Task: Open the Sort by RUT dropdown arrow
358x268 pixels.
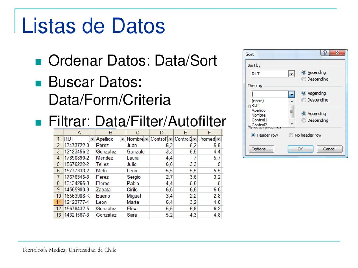Action: [291, 74]
